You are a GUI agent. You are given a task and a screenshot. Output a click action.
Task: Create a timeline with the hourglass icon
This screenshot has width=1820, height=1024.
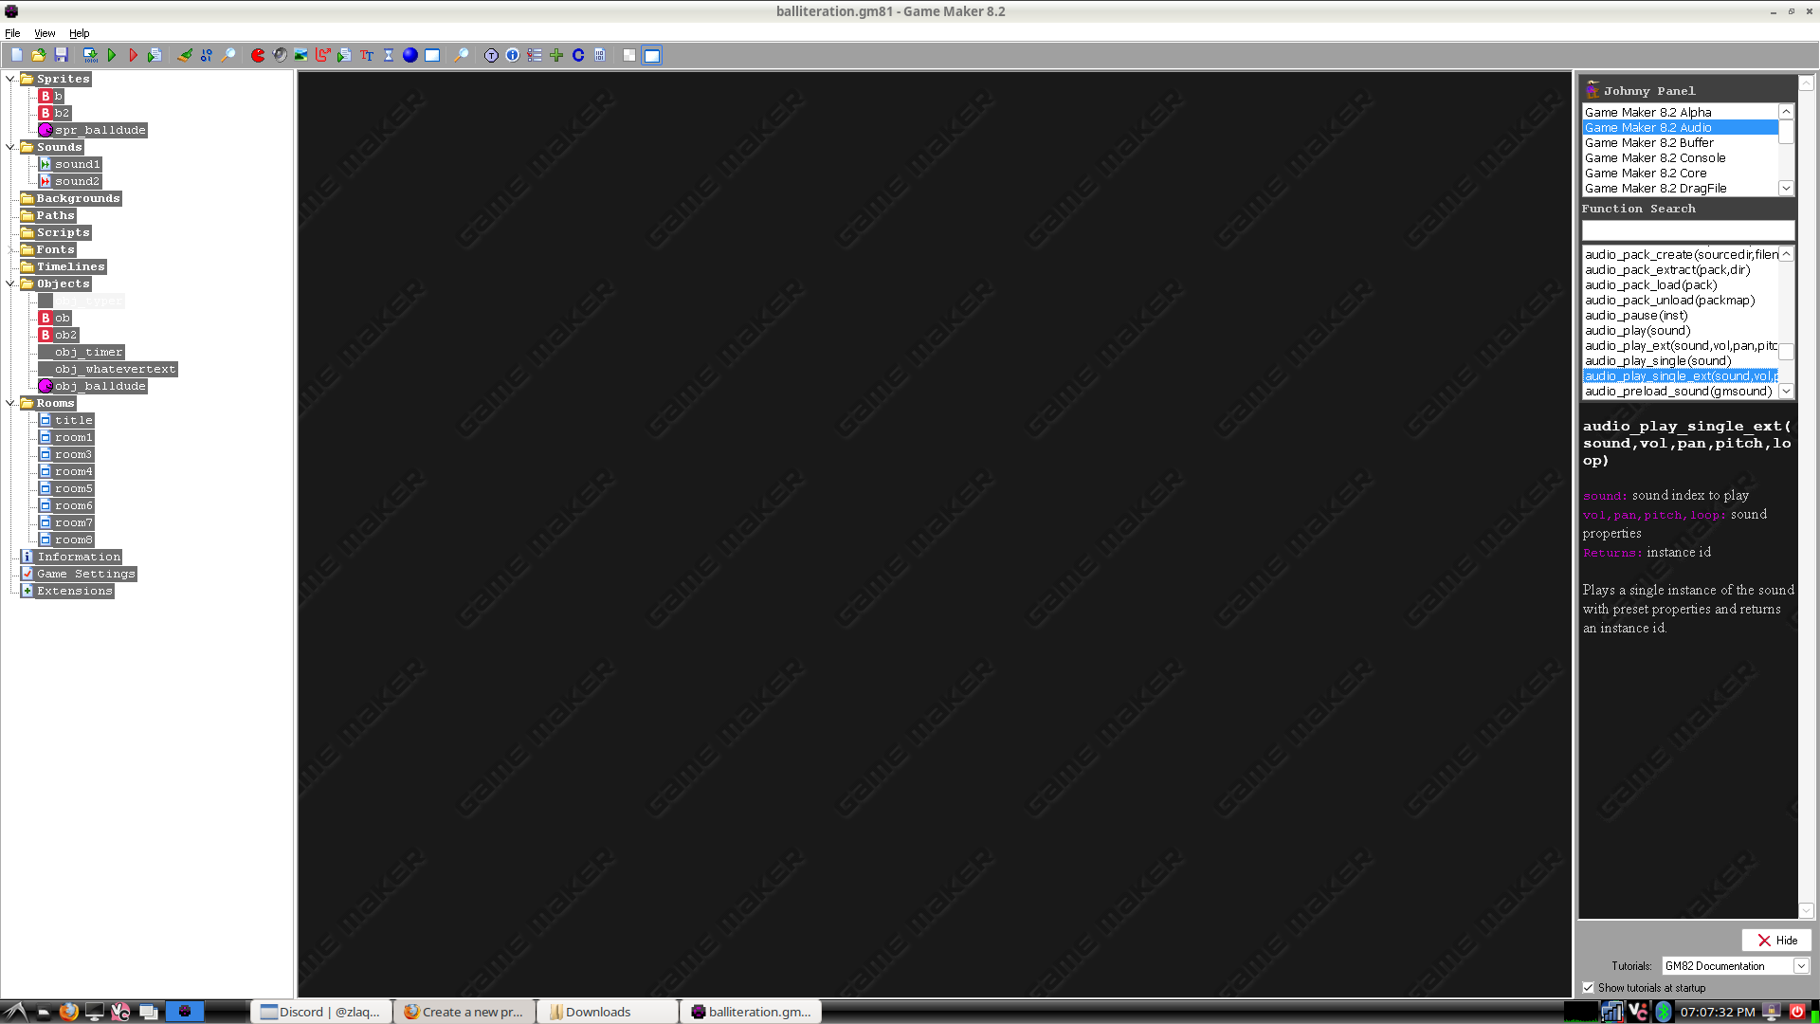tap(389, 56)
